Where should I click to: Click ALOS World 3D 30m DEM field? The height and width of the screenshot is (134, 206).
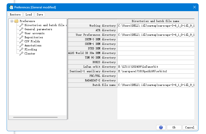tap(156, 53)
